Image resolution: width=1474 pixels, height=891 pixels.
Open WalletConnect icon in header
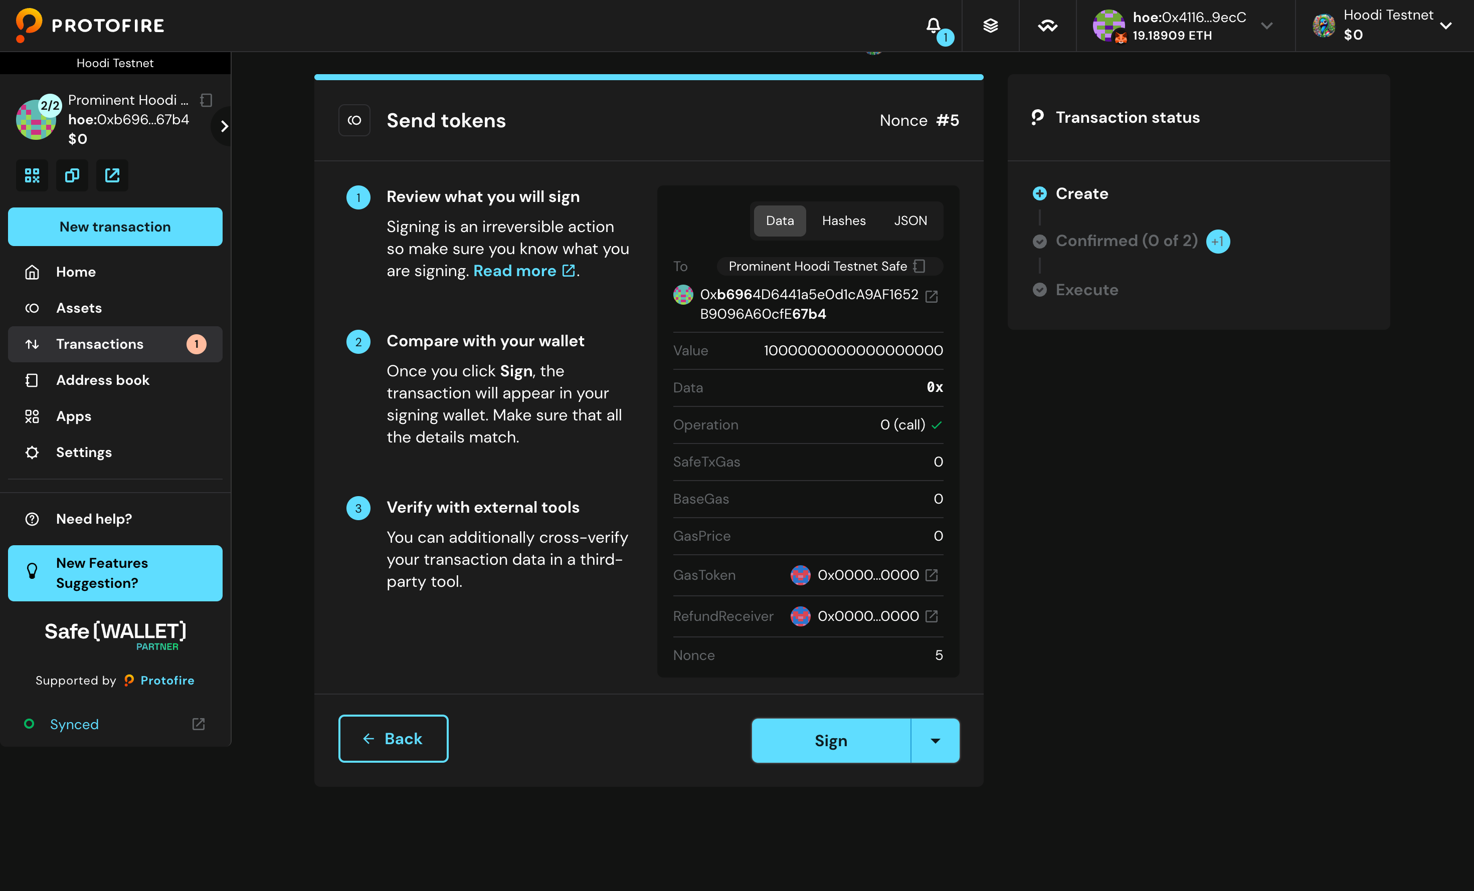pyautogui.click(x=1047, y=25)
